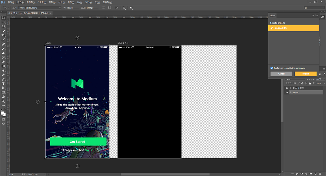This screenshot has height=176, width=326.
Task: Open the 필터 menu
Action: tap(71, 2)
